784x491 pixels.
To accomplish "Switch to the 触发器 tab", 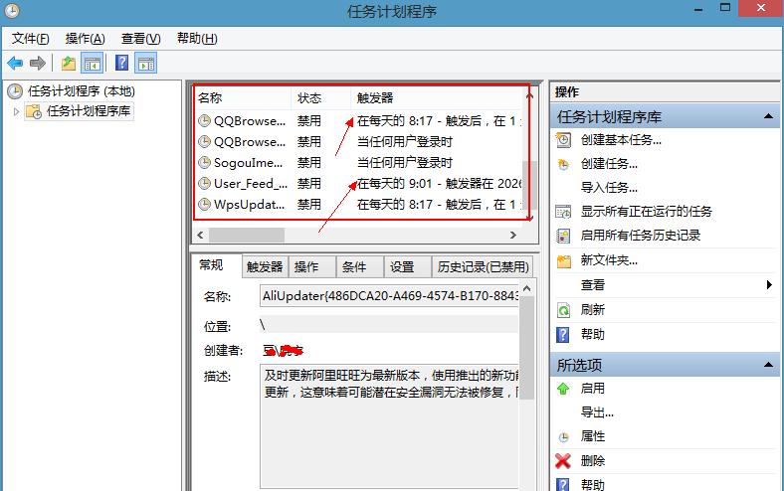I will pos(265,267).
